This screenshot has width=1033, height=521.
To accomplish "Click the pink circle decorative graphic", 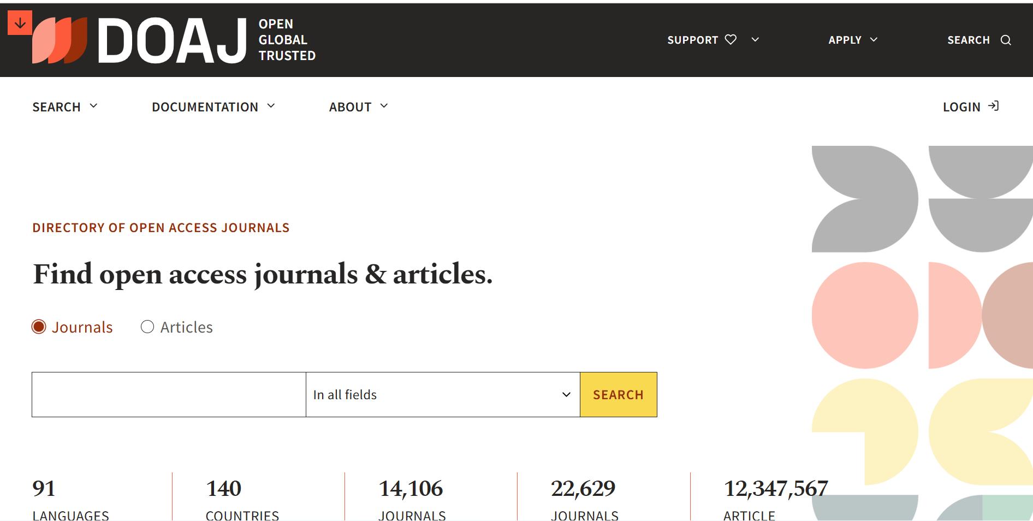I will (864, 315).
